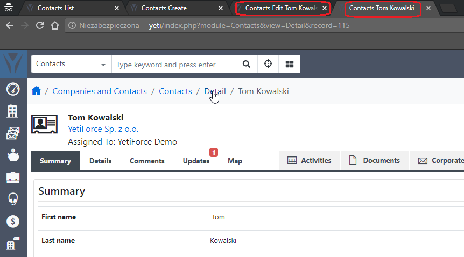
Task: Open the piggy bank icon in sidebar
Action: (13, 155)
